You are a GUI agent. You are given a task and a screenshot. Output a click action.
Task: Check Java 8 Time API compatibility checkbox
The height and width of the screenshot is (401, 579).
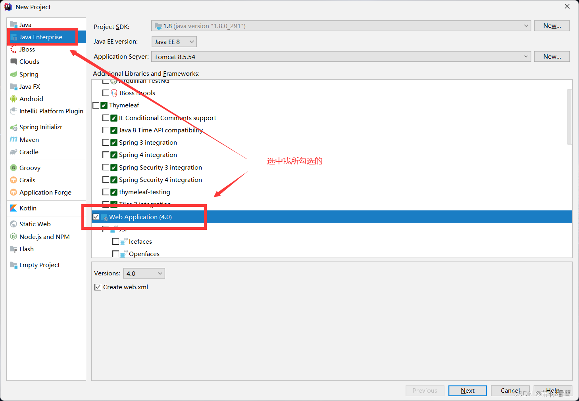tap(106, 130)
